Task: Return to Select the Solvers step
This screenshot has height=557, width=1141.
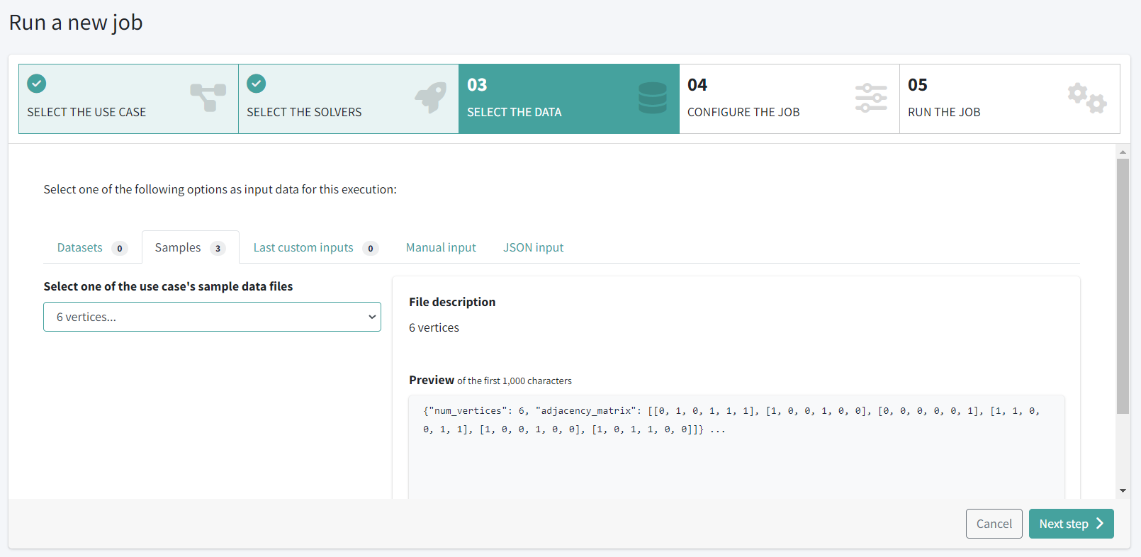Action: click(349, 99)
